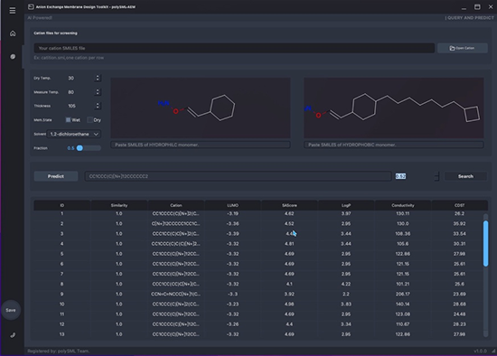Click the Open Cation folder button

tap(462, 48)
